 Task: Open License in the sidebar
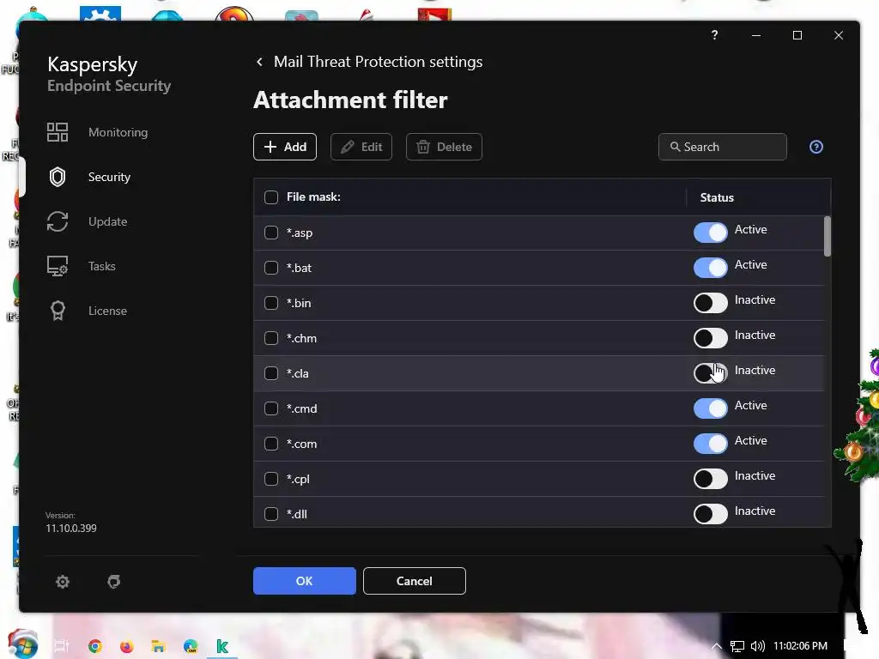tap(107, 311)
